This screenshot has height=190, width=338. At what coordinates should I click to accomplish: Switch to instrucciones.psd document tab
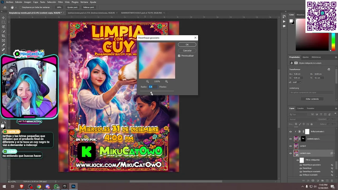point(91,13)
